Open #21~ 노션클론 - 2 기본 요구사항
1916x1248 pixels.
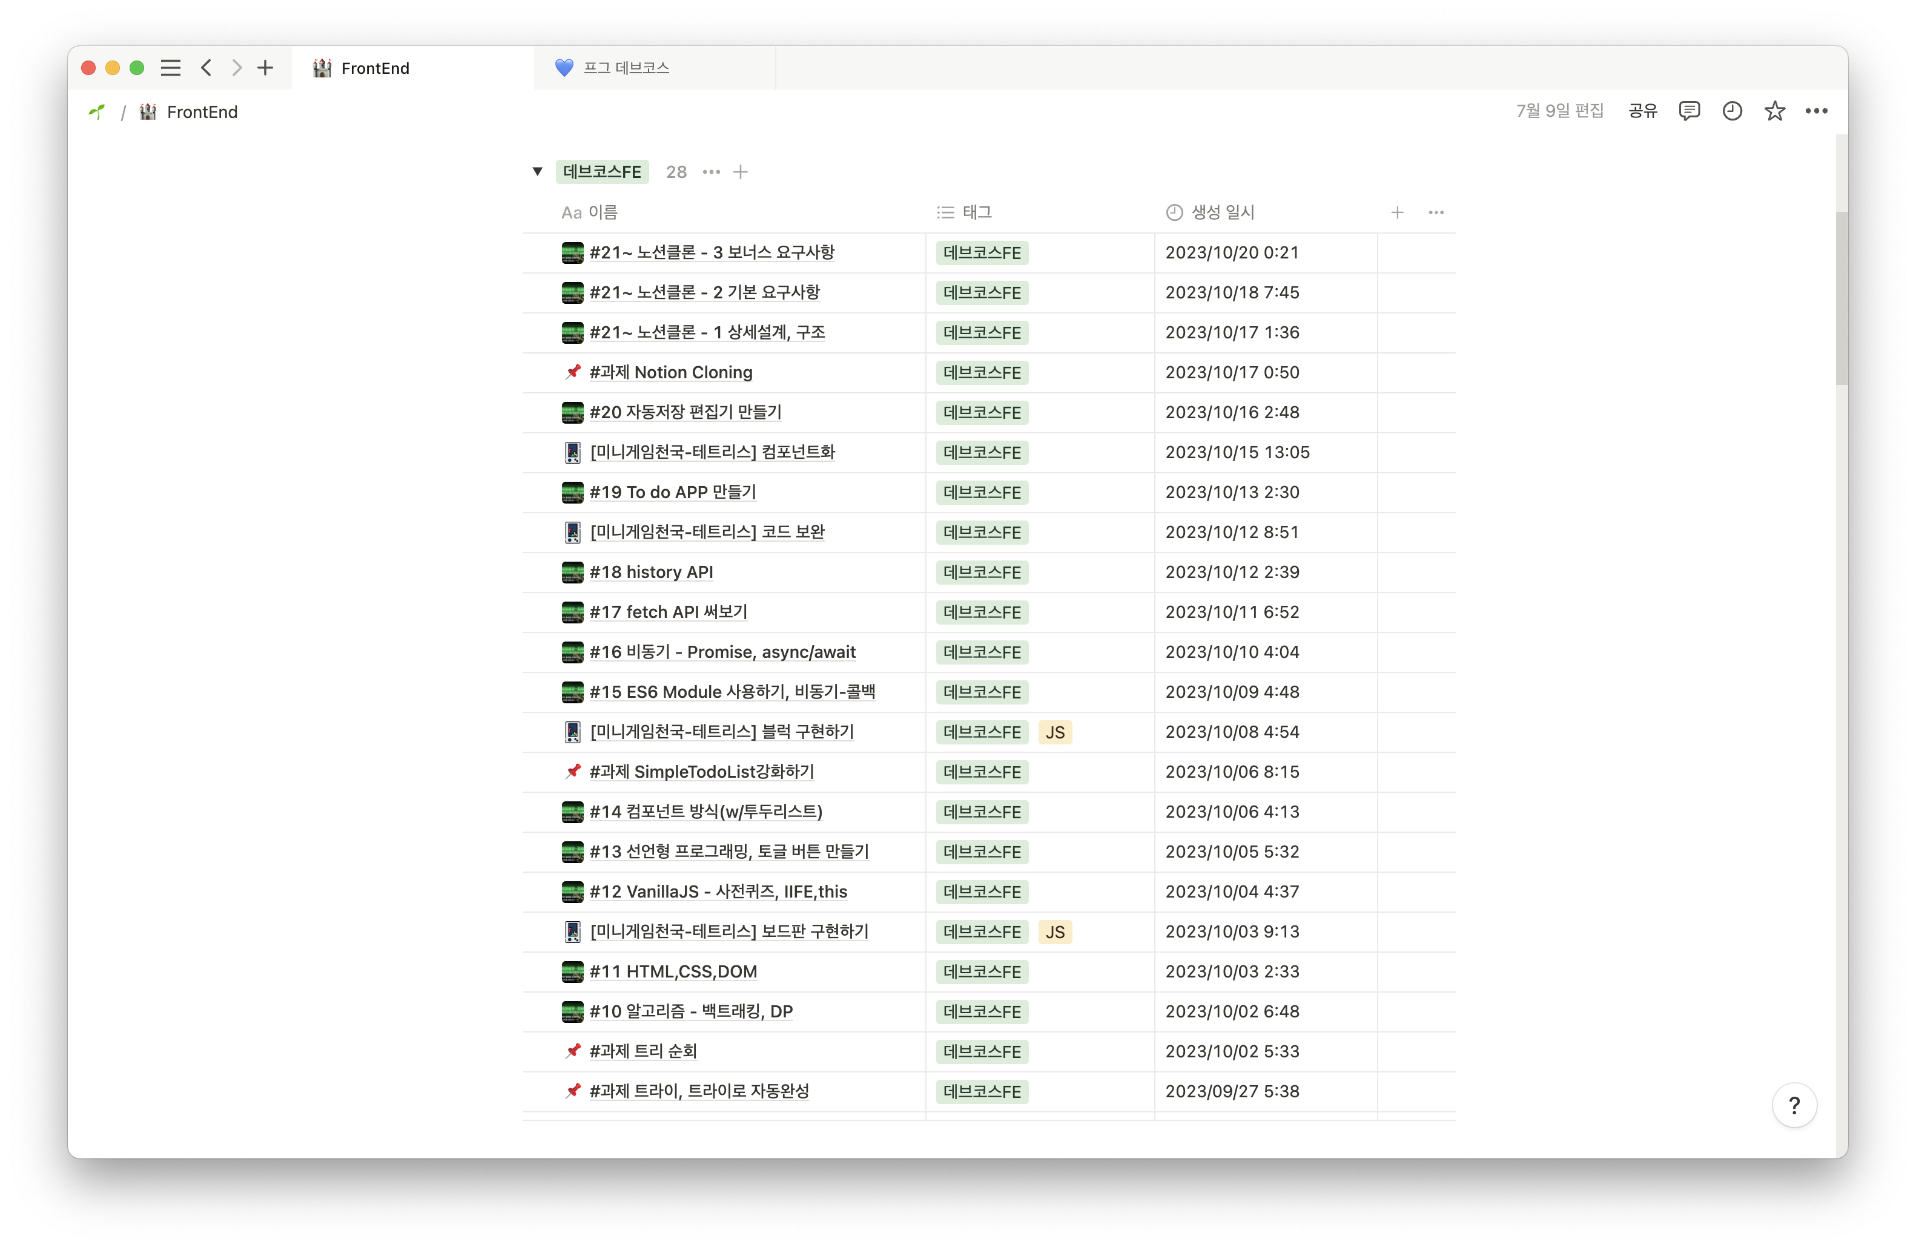click(704, 292)
